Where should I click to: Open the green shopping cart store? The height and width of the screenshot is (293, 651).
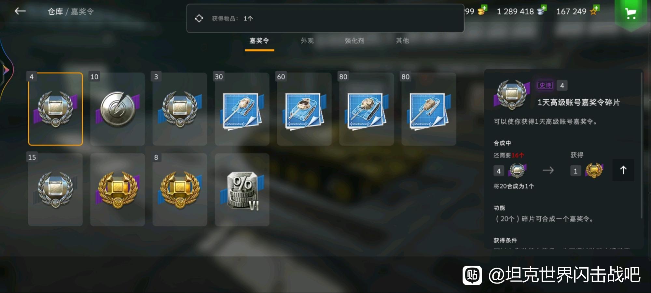click(631, 13)
